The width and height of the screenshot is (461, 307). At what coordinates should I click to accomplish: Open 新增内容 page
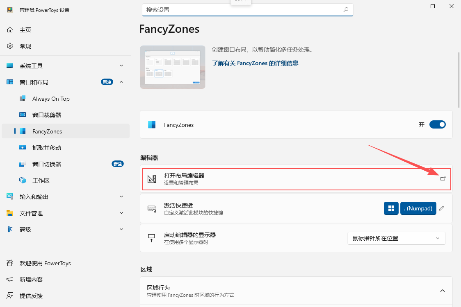click(66, 280)
